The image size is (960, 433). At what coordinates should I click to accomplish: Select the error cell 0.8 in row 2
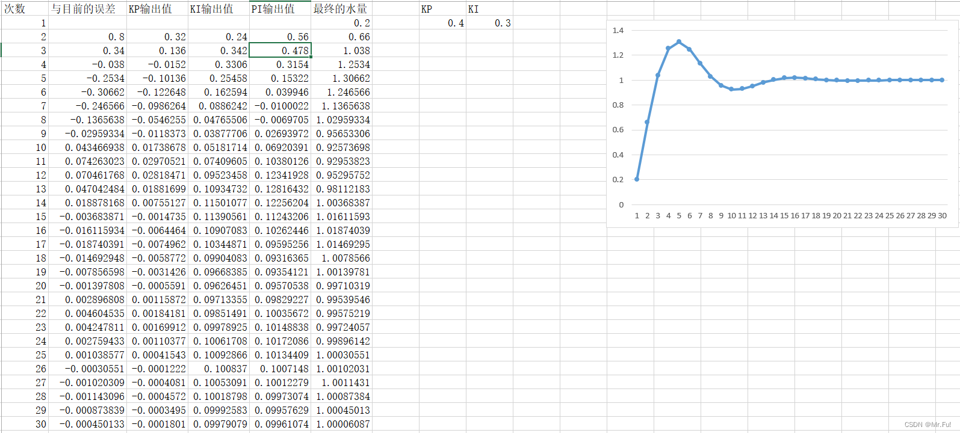click(x=87, y=37)
